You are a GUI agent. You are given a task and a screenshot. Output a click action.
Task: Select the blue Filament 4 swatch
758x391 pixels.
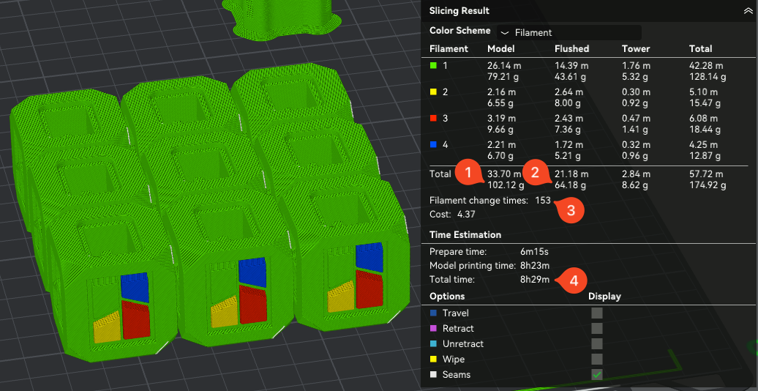point(433,144)
